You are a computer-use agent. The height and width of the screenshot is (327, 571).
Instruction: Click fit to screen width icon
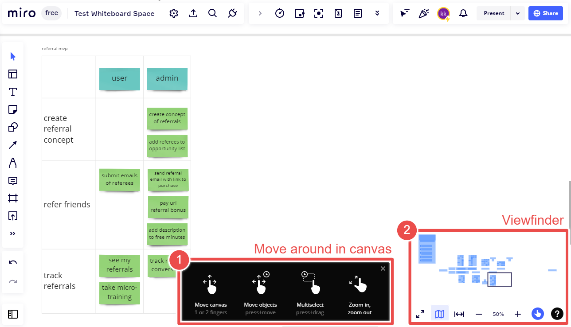(x=459, y=314)
